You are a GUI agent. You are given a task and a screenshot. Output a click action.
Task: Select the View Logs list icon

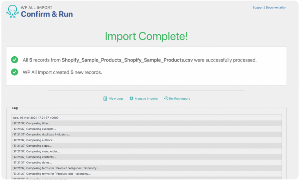pos(105,99)
